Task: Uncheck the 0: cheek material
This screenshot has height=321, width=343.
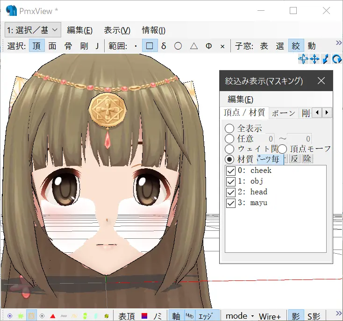Action: point(231,171)
